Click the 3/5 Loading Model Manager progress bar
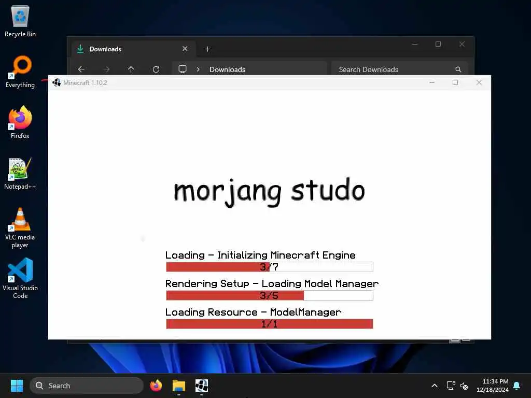The width and height of the screenshot is (531, 398). [270, 295]
